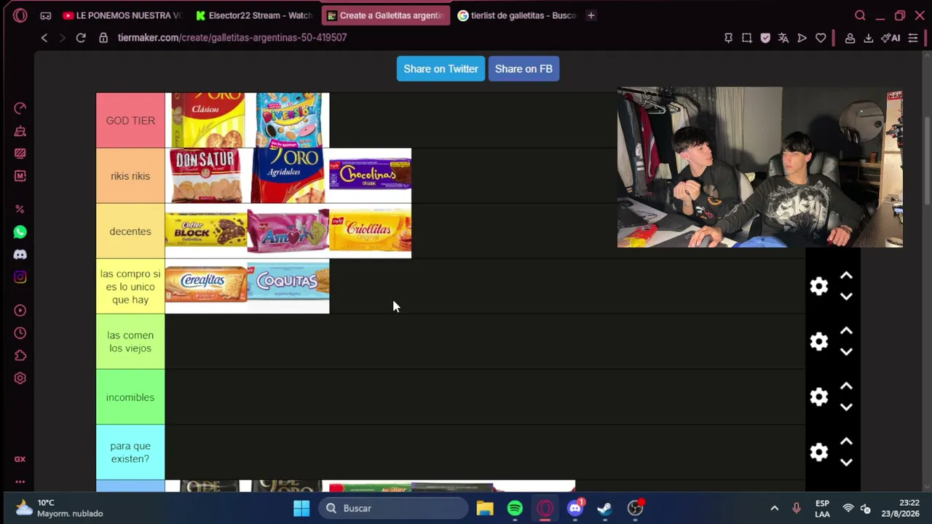The image size is (932, 524).
Task: Select the 'Create a Galletitas argentinas' tab
Action: (x=386, y=15)
